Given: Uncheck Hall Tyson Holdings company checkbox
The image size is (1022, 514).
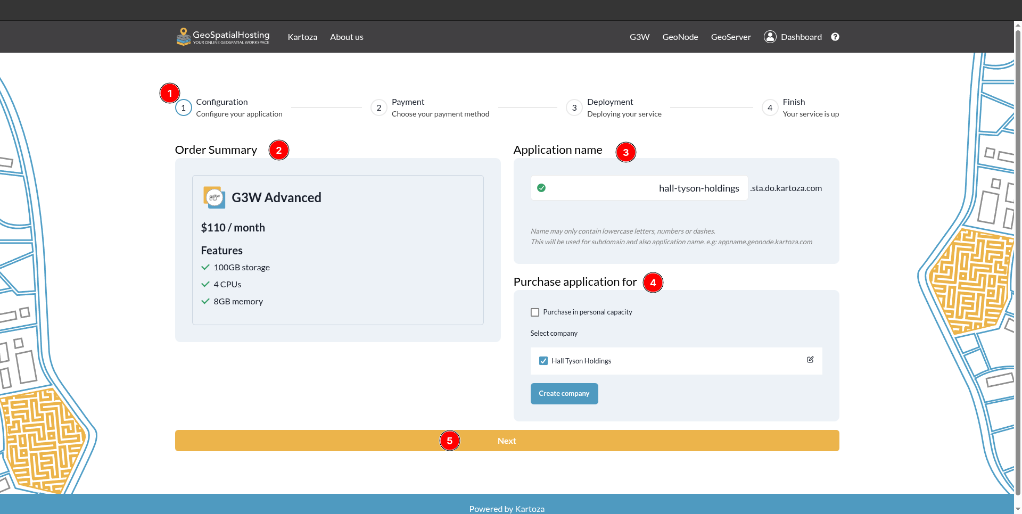Looking at the screenshot, I should point(543,361).
